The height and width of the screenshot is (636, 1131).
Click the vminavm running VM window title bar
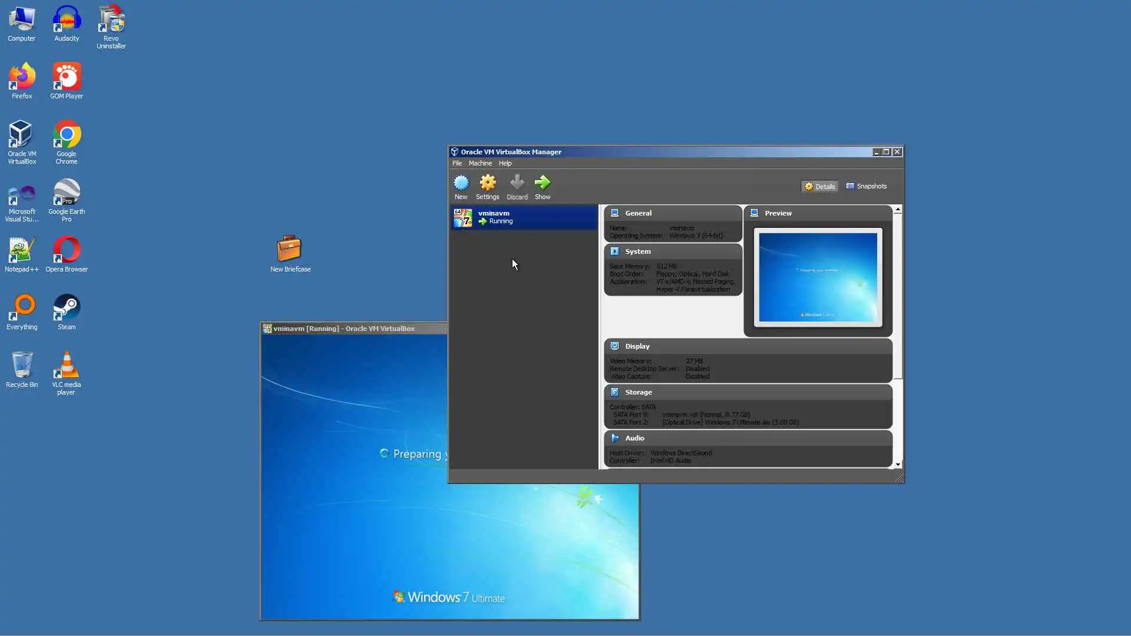click(x=353, y=329)
